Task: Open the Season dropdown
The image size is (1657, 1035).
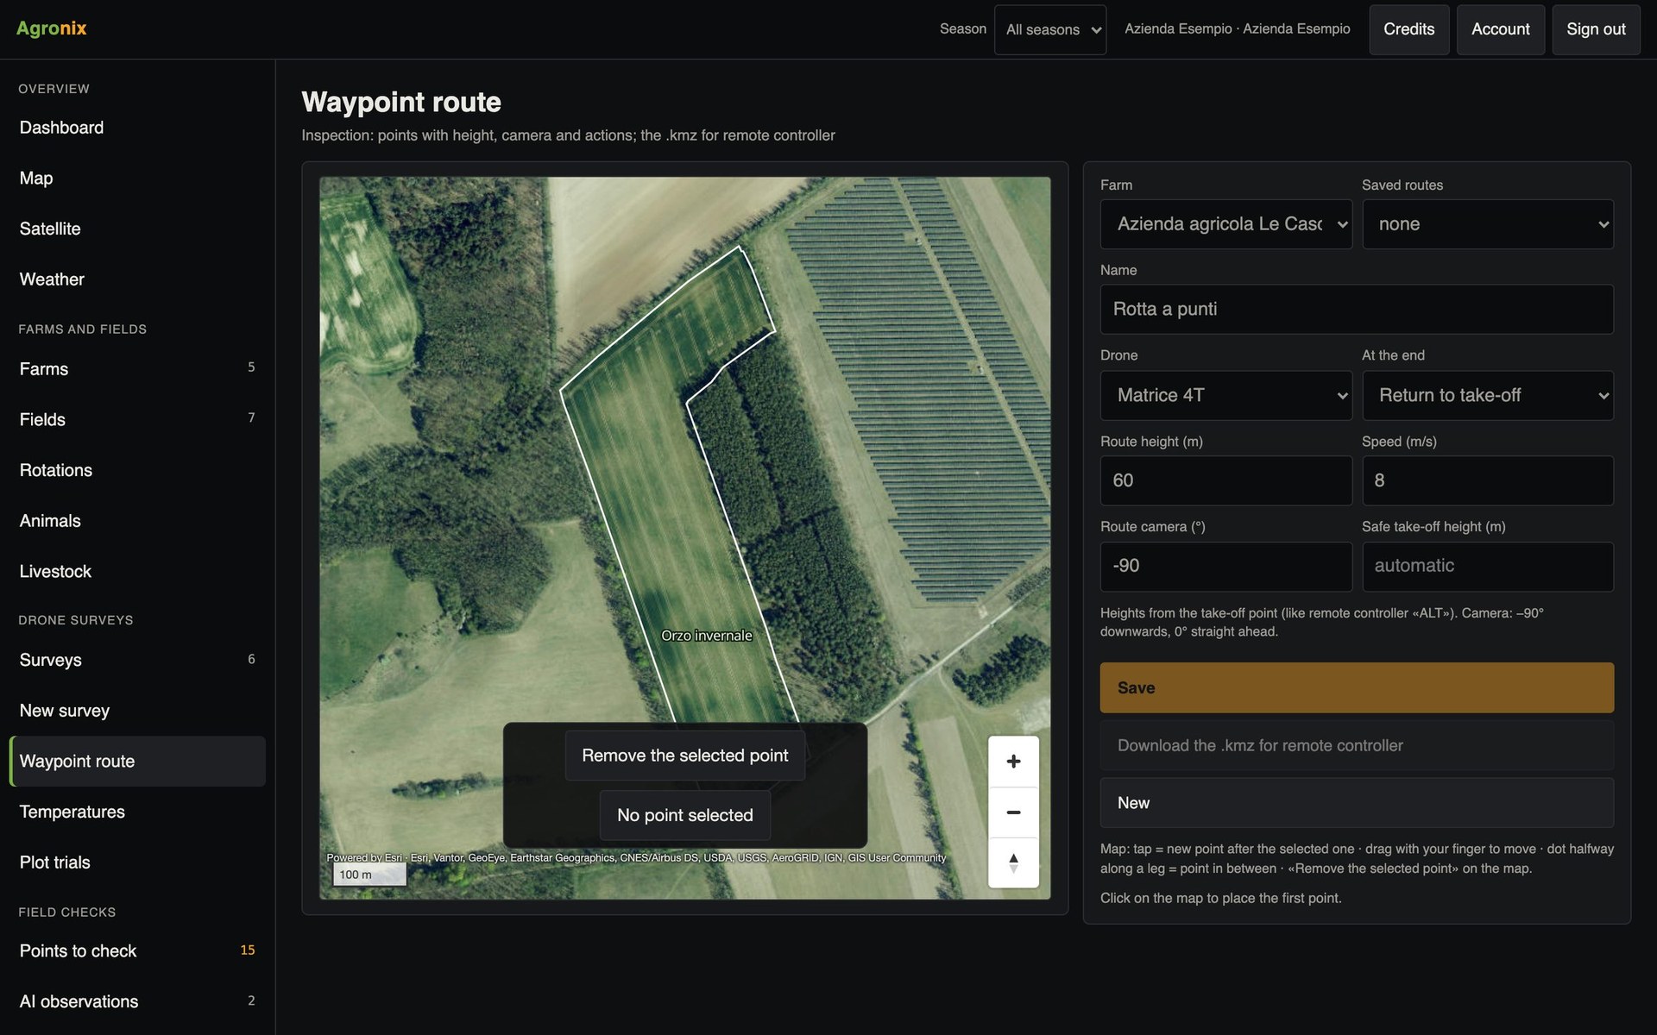Action: 1050,29
